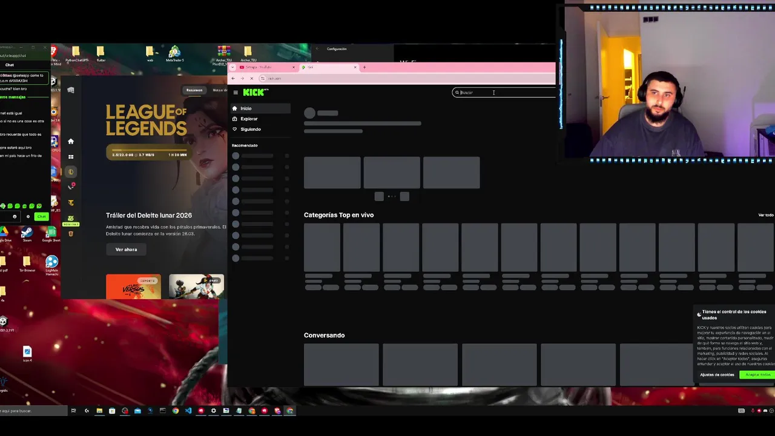Open the LogMeIn Hamachi desktop icon
Viewport: 775px width, 436px height.
(51, 265)
